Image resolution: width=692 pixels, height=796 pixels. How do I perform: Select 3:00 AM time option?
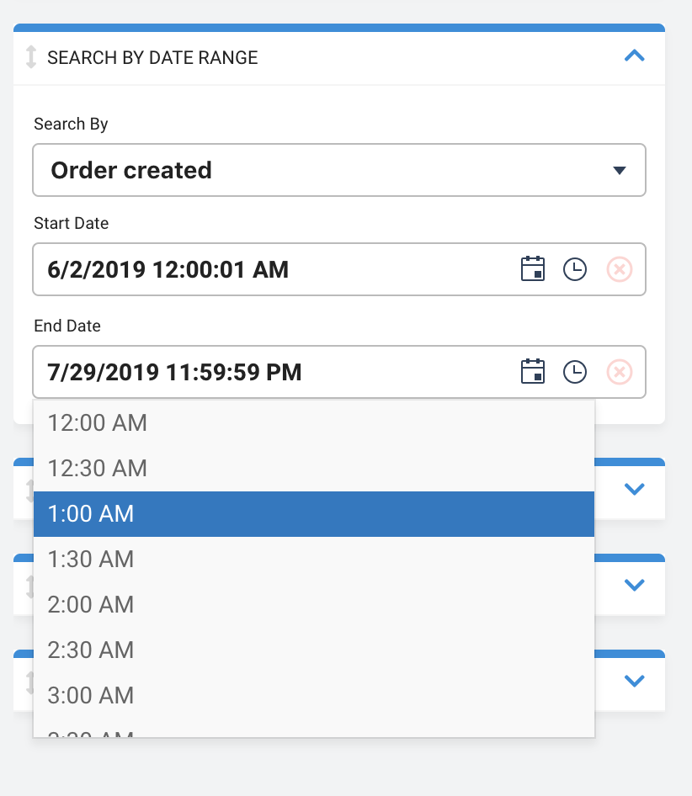(x=313, y=696)
